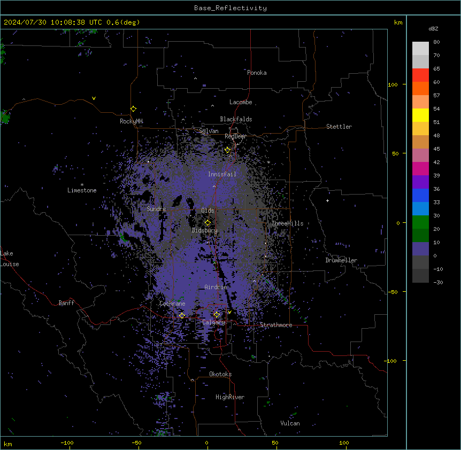Screen dimensions: 461x450
Task: Pick the mauve 45 dBZ legend swatch
Action: [420, 155]
